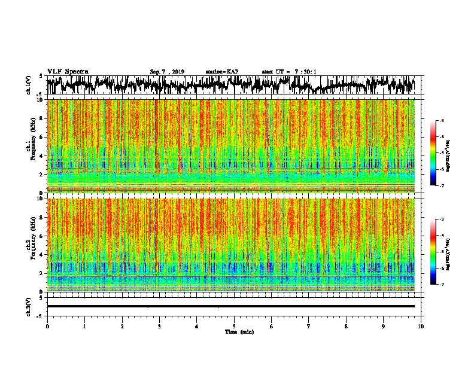Image resolution: width=474 pixels, height=366 pixels.
Task: Click the "station=KAP" header text
Action: 222,72
